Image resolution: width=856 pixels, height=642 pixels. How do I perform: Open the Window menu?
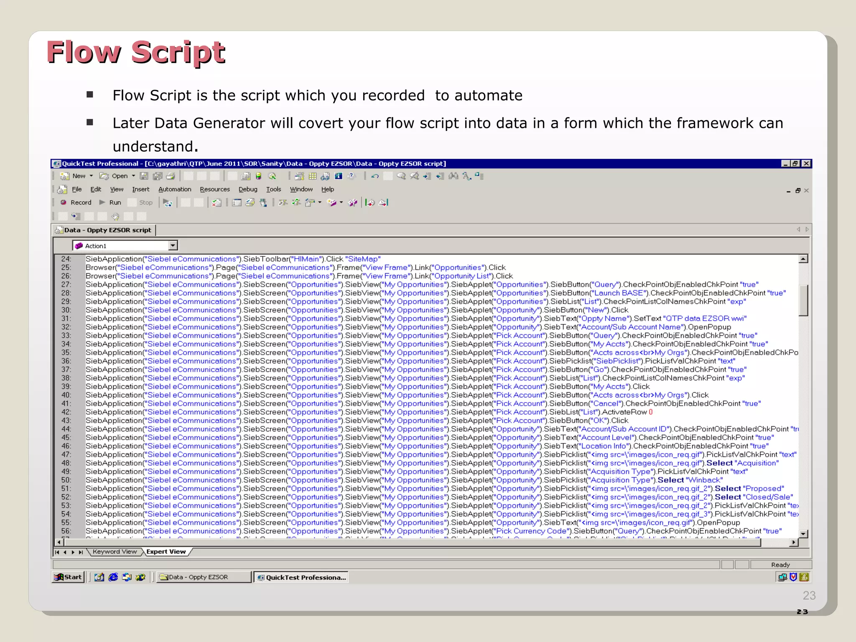(301, 189)
